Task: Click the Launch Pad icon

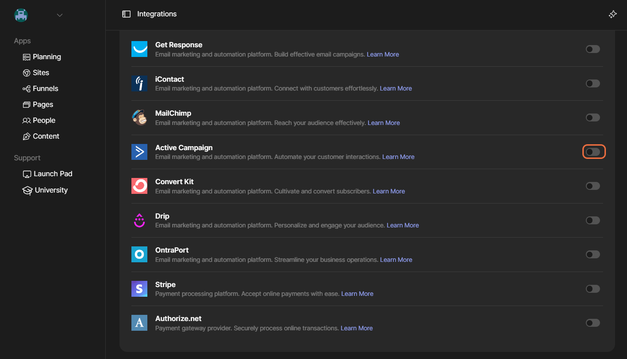Action: click(27, 174)
